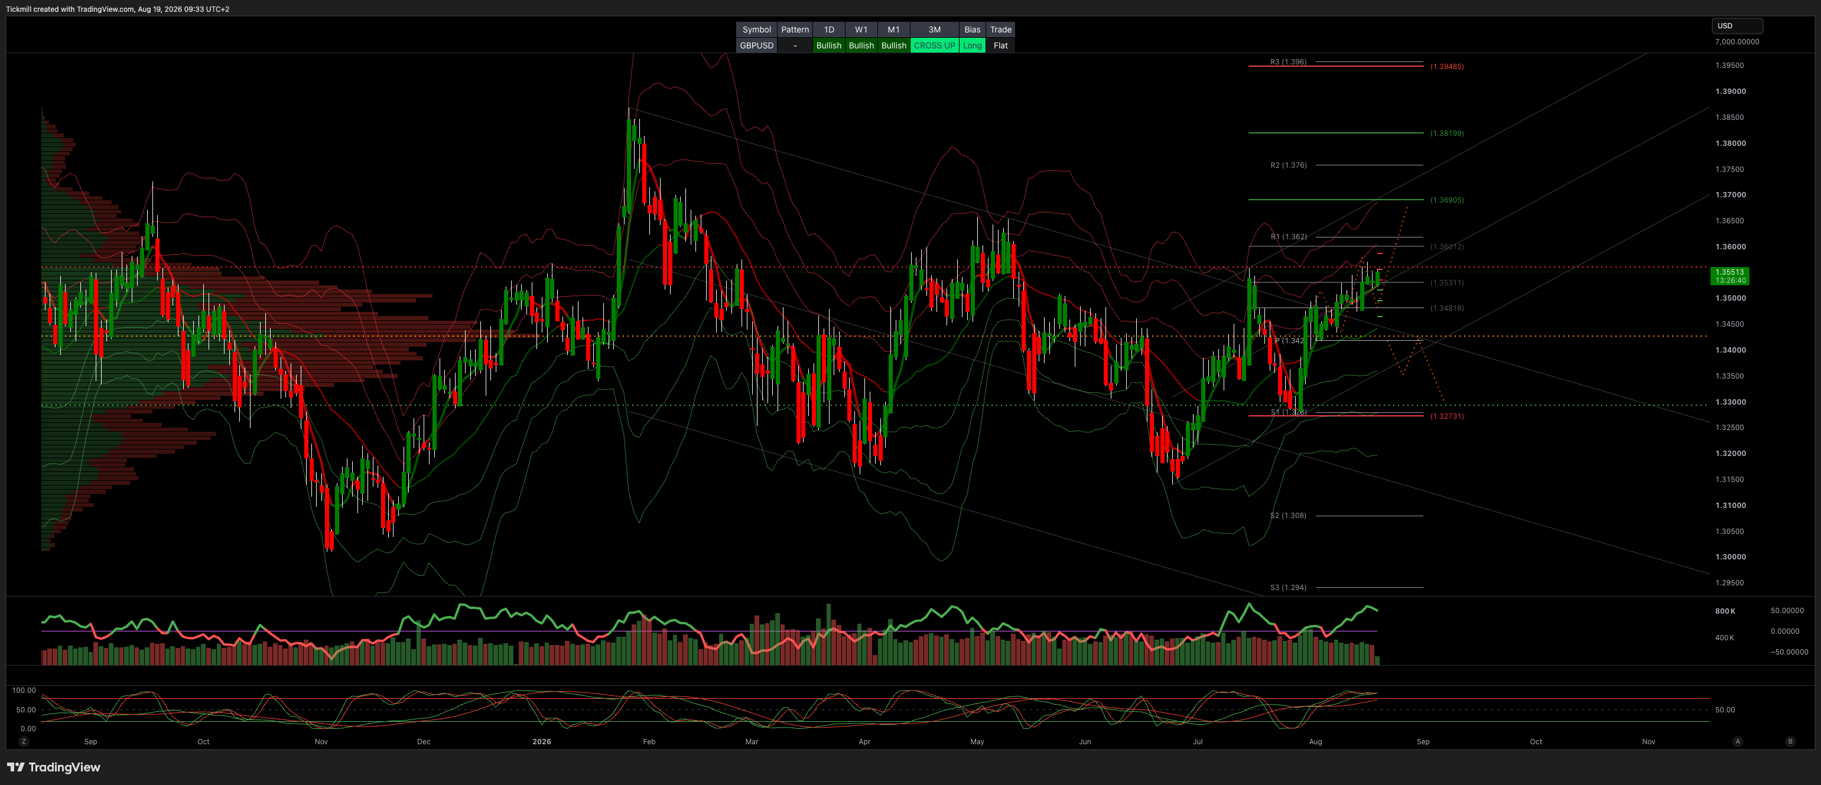Select the Pattern header cell

[795, 30]
